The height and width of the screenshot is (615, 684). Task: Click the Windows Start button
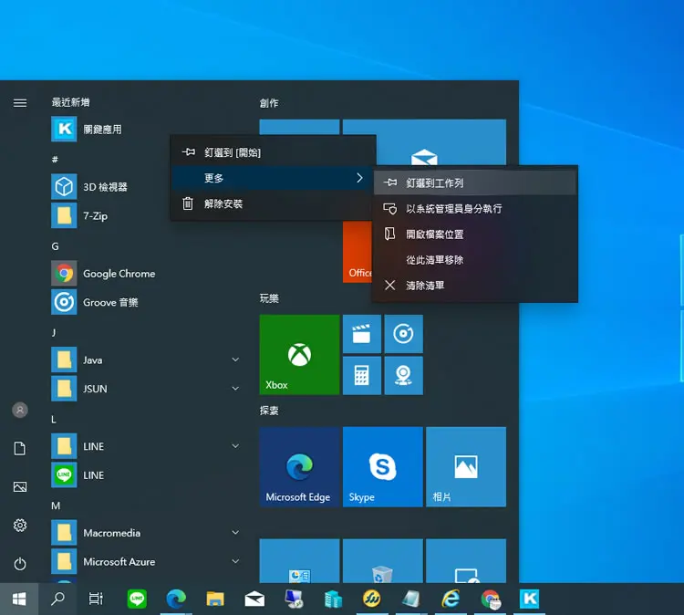click(19, 599)
